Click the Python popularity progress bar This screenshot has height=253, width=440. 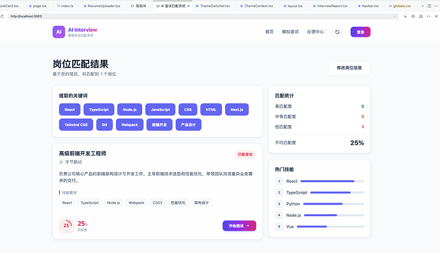pyautogui.click(x=334, y=204)
